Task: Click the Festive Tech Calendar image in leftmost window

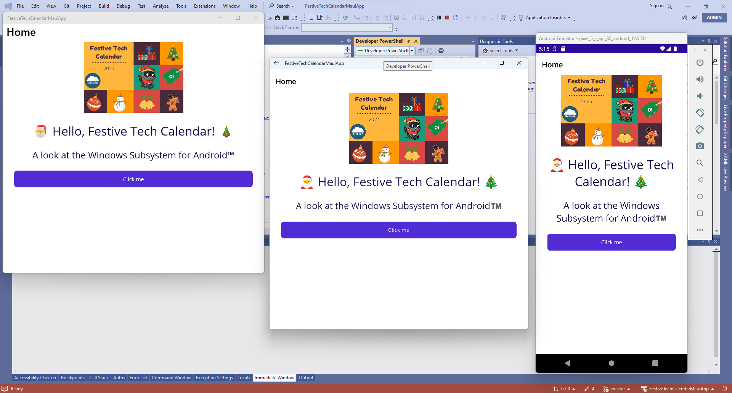Action: (133, 77)
